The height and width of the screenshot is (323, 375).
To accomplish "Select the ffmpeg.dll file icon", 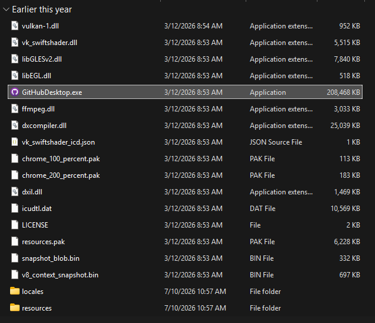I will (15, 108).
